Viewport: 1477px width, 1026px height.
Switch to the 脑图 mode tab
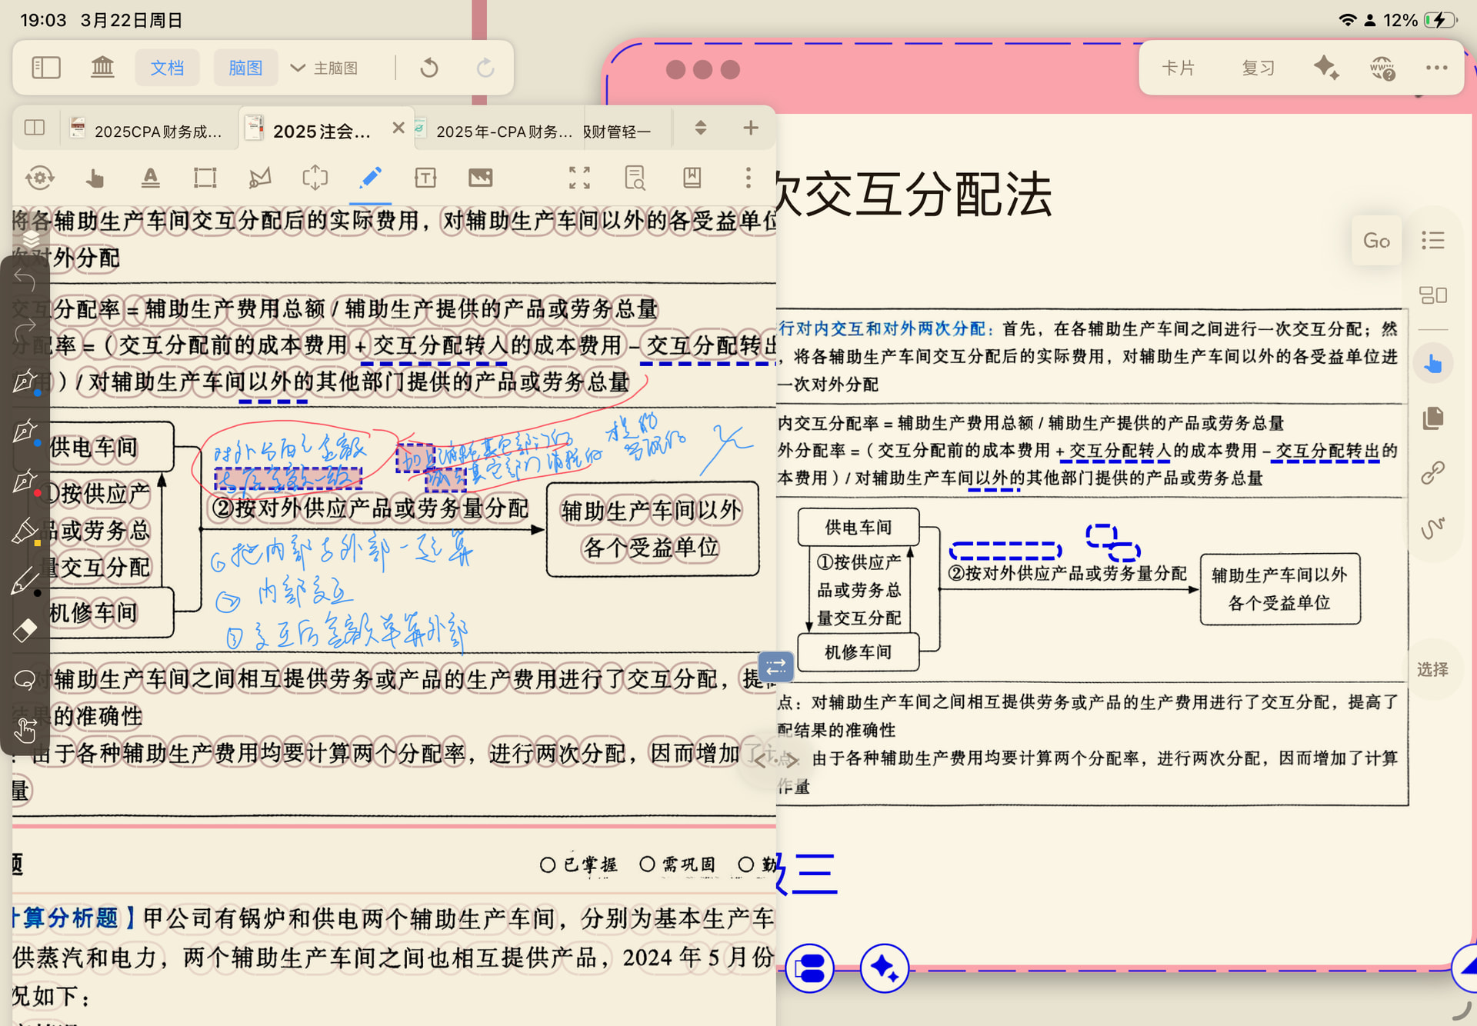tap(245, 68)
